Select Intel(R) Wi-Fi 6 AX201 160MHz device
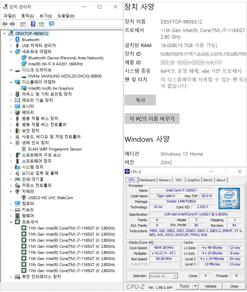The image size is (247, 292). click(x=55, y=64)
